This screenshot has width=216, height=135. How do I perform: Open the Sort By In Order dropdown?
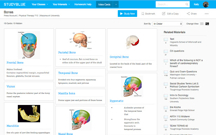coord(167,24)
